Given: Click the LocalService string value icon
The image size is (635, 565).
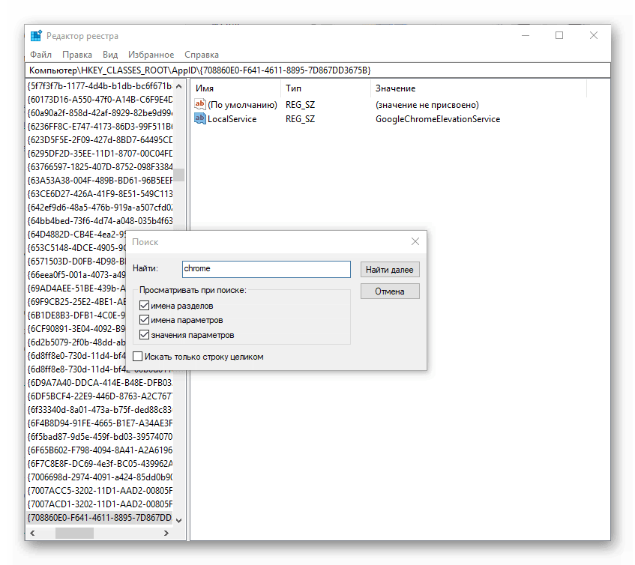Looking at the screenshot, I should 200,119.
